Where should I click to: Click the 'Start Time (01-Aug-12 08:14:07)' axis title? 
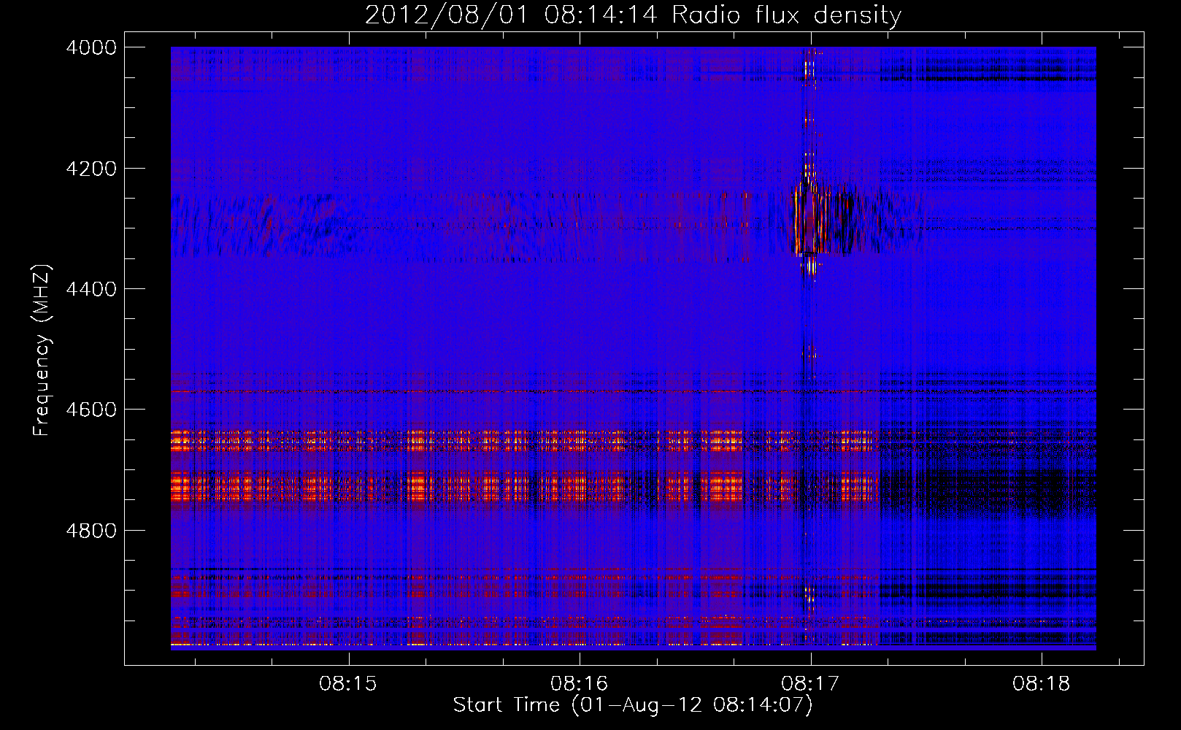pyautogui.click(x=633, y=705)
